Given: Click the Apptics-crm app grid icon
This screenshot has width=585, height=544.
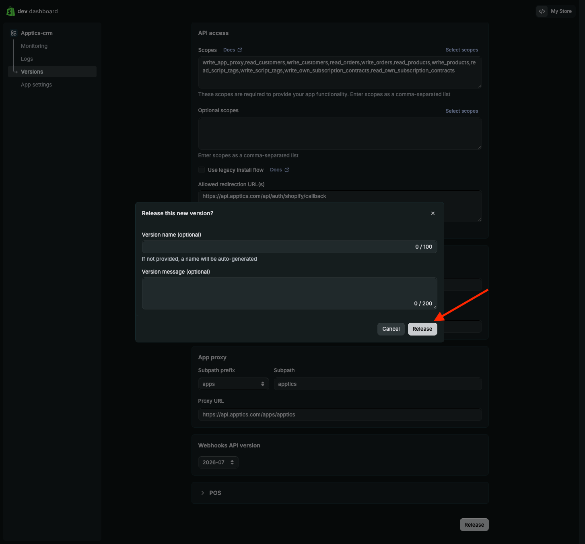Looking at the screenshot, I should [14, 33].
